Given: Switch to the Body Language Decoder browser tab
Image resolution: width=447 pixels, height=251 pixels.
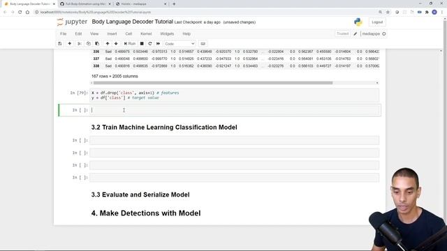Looking at the screenshot, I should coord(29,4).
